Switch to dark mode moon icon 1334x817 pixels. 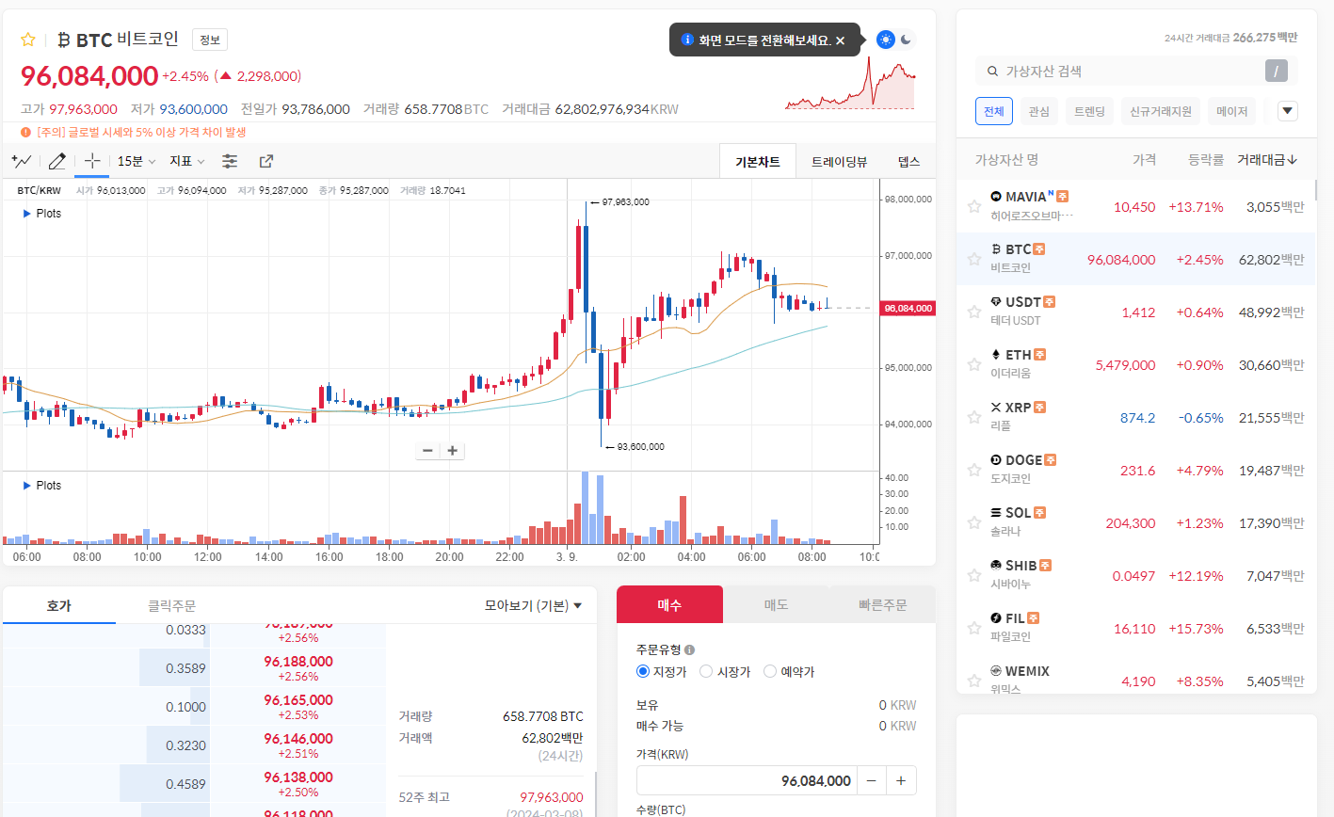click(906, 40)
